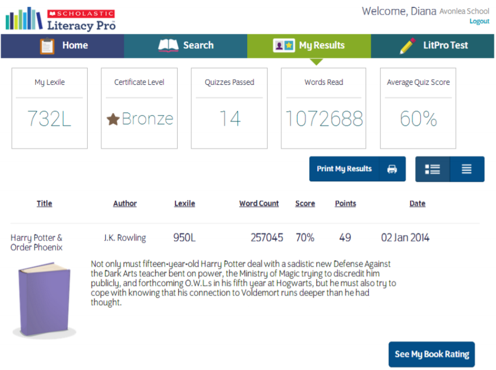Screen dimensions: 496x370
Task: Click the Home clipboard icon
Action: point(47,46)
